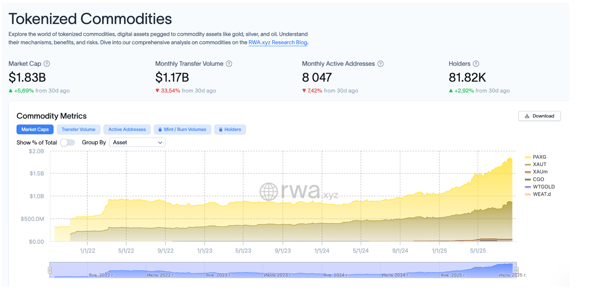
Task: Open the RWA.xyz Research Blog link
Action: tap(278, 42)
